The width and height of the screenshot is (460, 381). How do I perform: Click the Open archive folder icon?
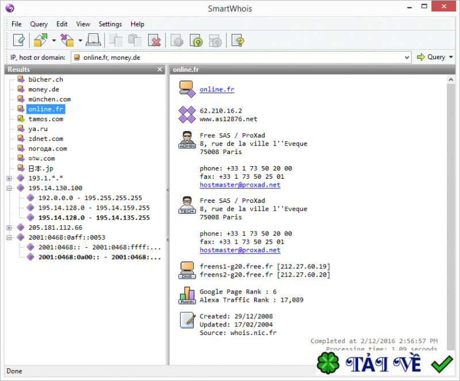click(41, 40)
